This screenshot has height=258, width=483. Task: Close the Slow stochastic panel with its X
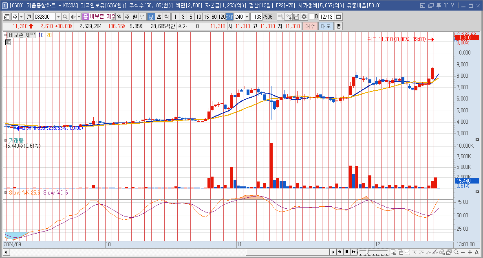point(477,192)
